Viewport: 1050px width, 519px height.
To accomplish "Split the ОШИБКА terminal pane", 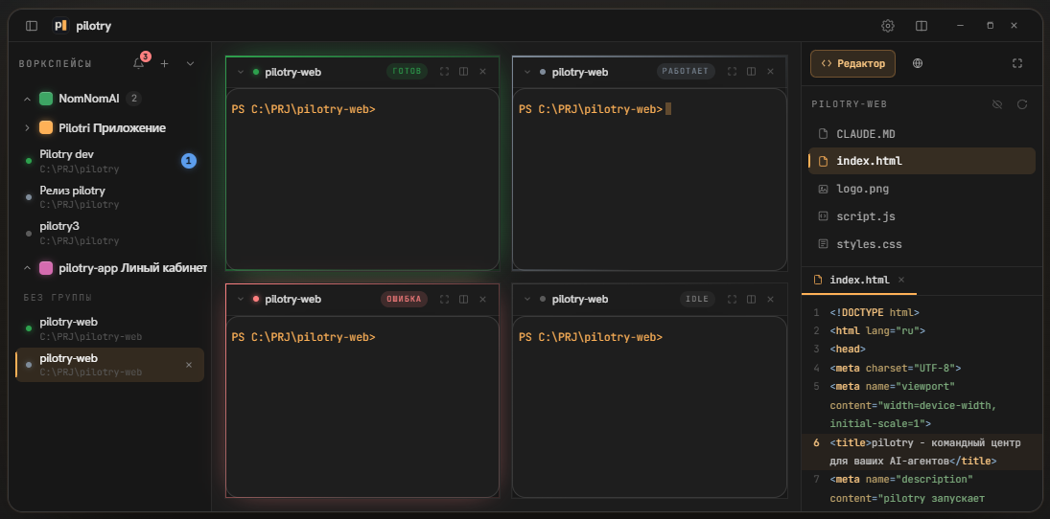I will [463, 299].
